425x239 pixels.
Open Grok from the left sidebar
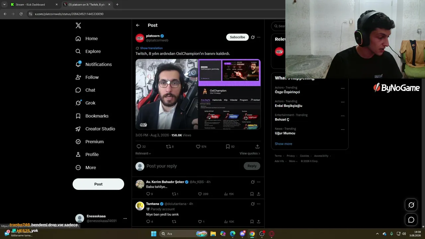(x=85, y=103)
